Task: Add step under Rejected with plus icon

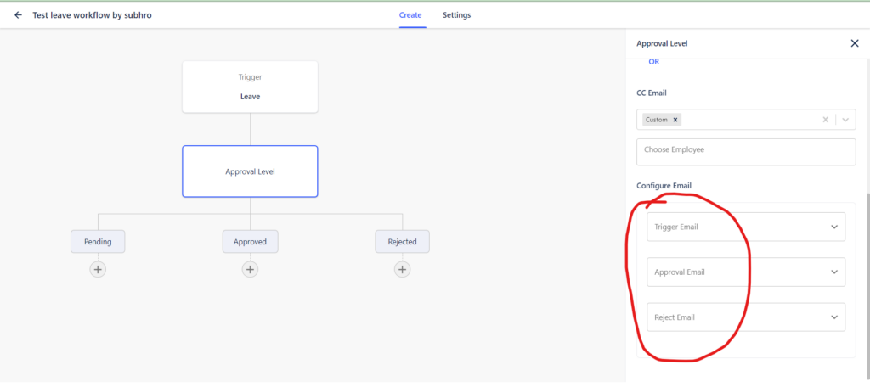Action: [x=402, y=270]
